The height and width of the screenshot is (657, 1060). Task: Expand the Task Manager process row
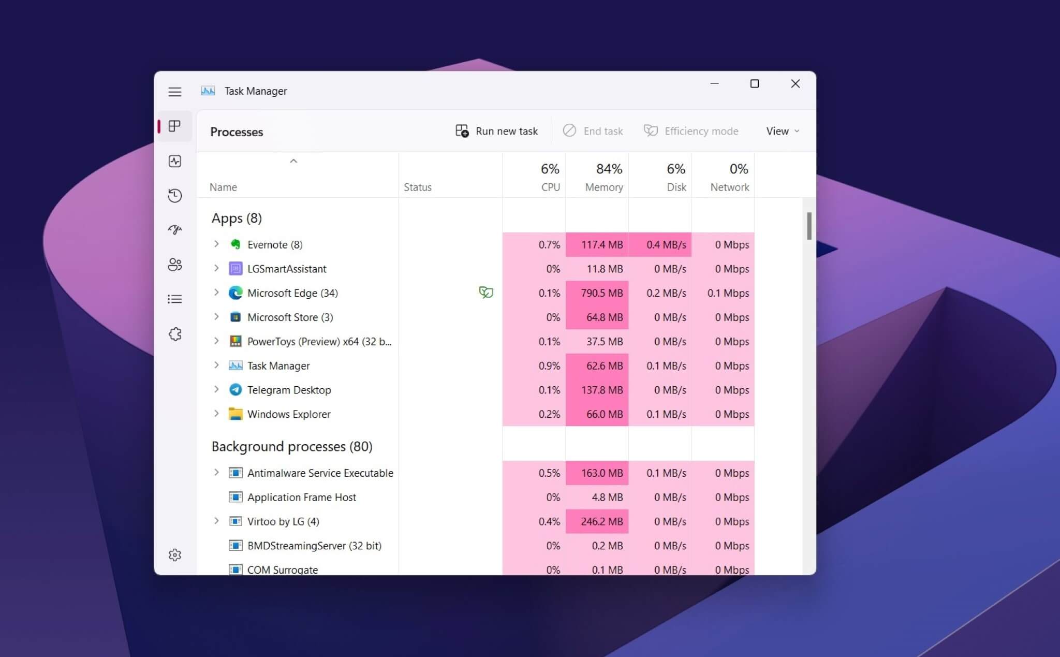coord(216,365)
